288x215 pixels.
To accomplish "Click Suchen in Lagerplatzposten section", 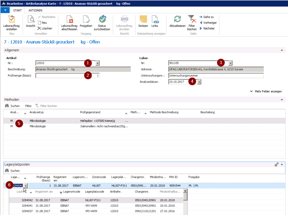I will [x=12, y=171].
